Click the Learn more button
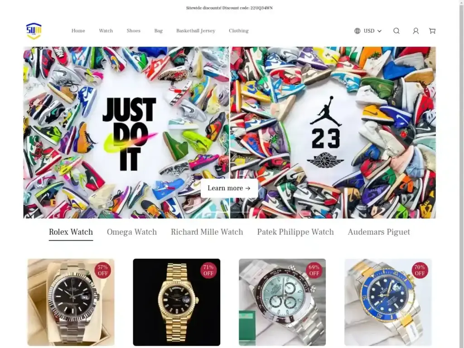The height and width of the screenshot is (348, 464). (x=229, y=188)
